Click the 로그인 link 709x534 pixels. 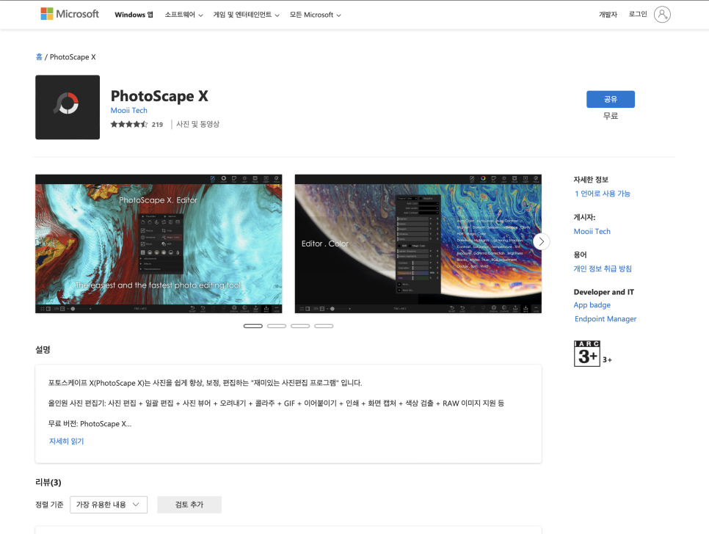(638, 15)
